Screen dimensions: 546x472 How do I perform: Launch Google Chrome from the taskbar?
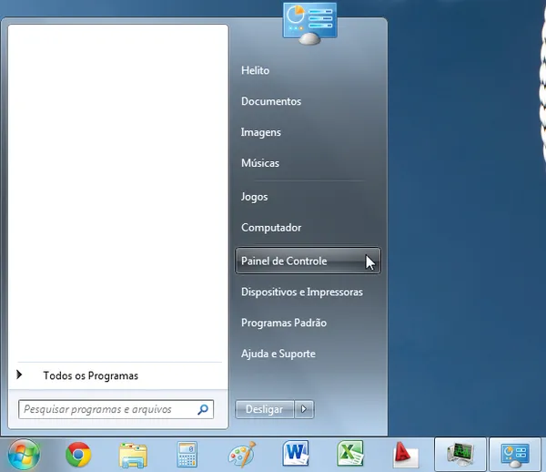[78, 455]
